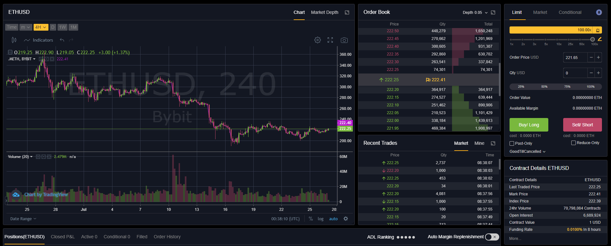611x246 pixels.
Task: Open the Mine tab in Recent Trades
Action: 479,143
